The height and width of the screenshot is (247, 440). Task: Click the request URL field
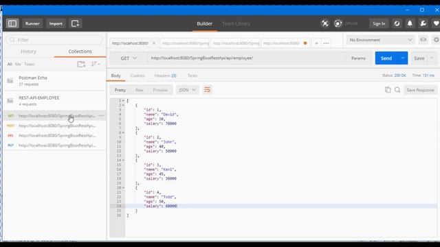pyautogui.click(x=246, y=58)
